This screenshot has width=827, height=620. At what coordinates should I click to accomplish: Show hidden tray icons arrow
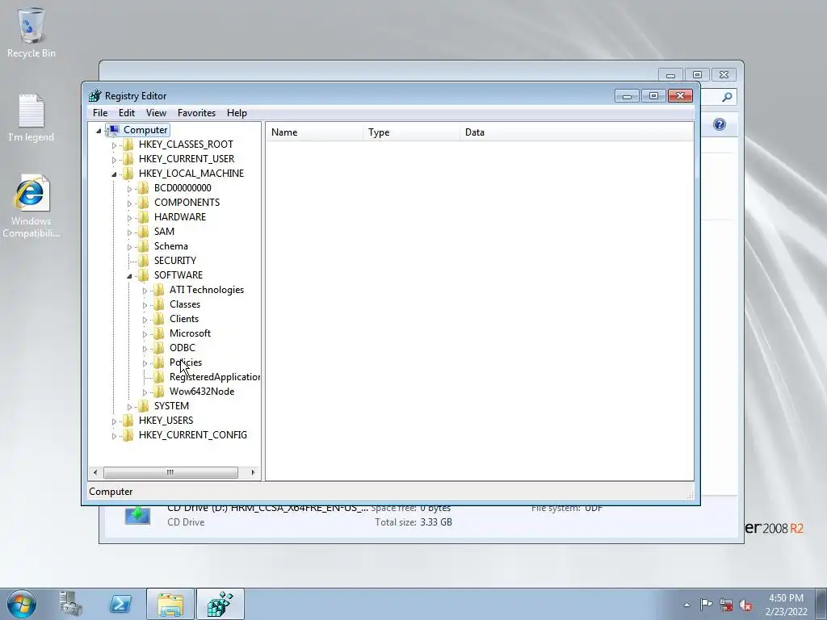click(x=686, y=605)
